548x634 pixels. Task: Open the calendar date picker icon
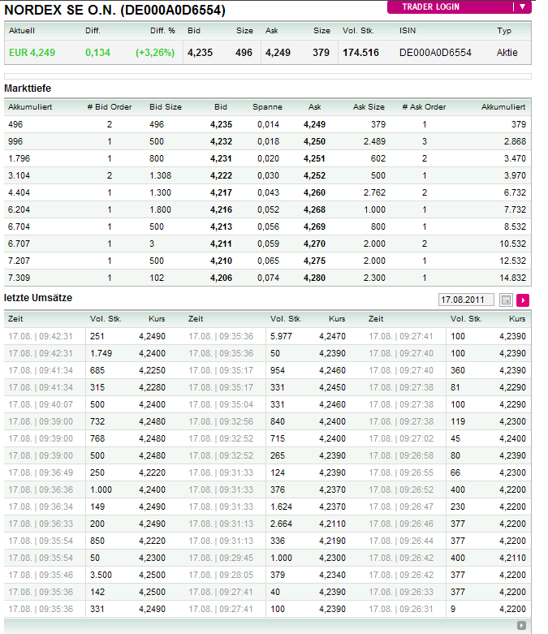click(x=507, y=300)
